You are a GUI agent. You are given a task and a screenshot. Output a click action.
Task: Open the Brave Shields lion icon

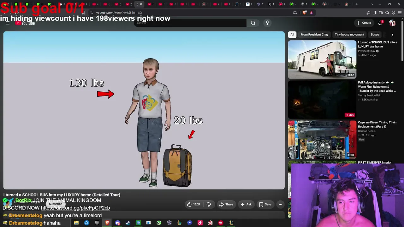[x=304, y=13]
